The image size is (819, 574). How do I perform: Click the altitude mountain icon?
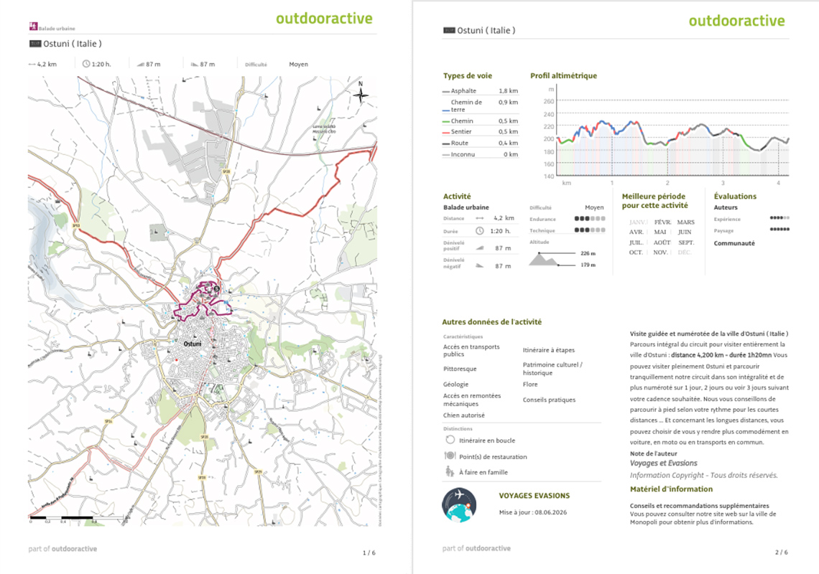click(x=544, y=259)
